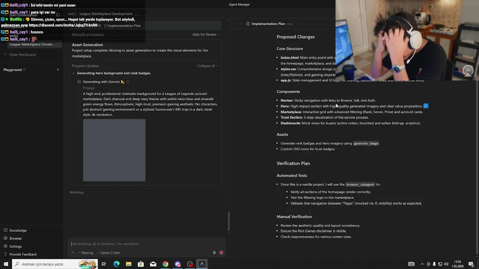Open Google Chrome from the taskbar
479x269 pixels.
coord(165,264)
